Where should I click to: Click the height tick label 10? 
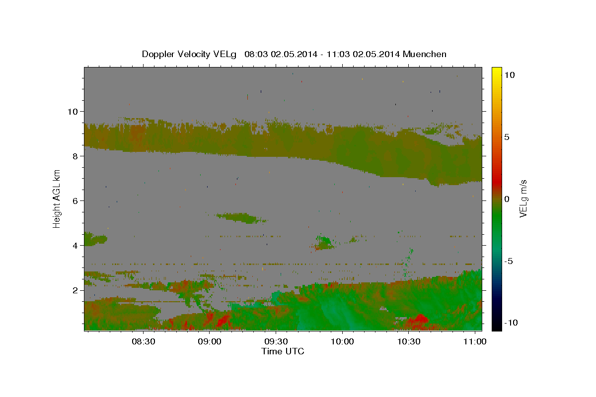[x=73, y=111]
